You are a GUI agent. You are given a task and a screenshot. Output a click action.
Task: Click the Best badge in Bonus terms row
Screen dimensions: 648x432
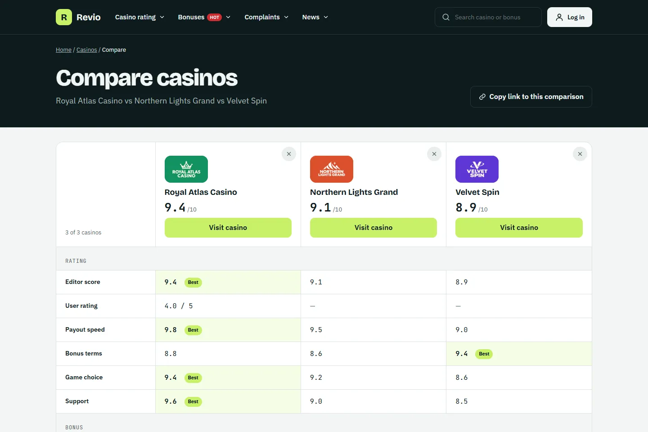(484, 354)
